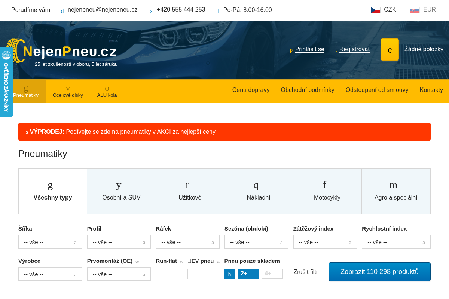Switch currency to EUR
The height and width of the screenshot is (299, 449).
430,10
